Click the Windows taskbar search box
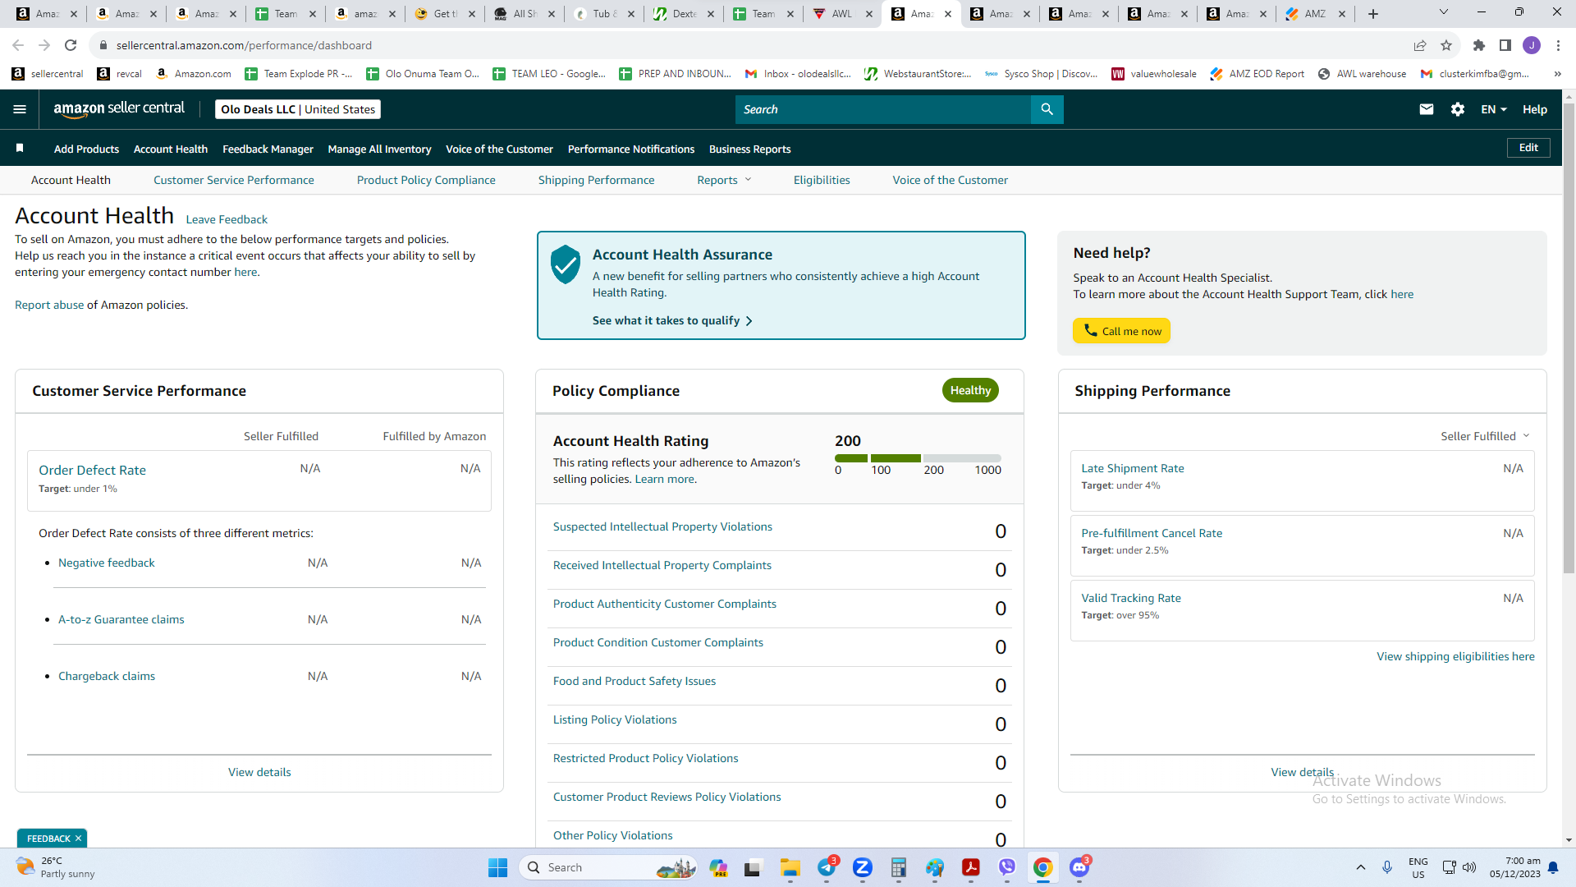This screenshot has width=1576, height=887. coord(608,867)
